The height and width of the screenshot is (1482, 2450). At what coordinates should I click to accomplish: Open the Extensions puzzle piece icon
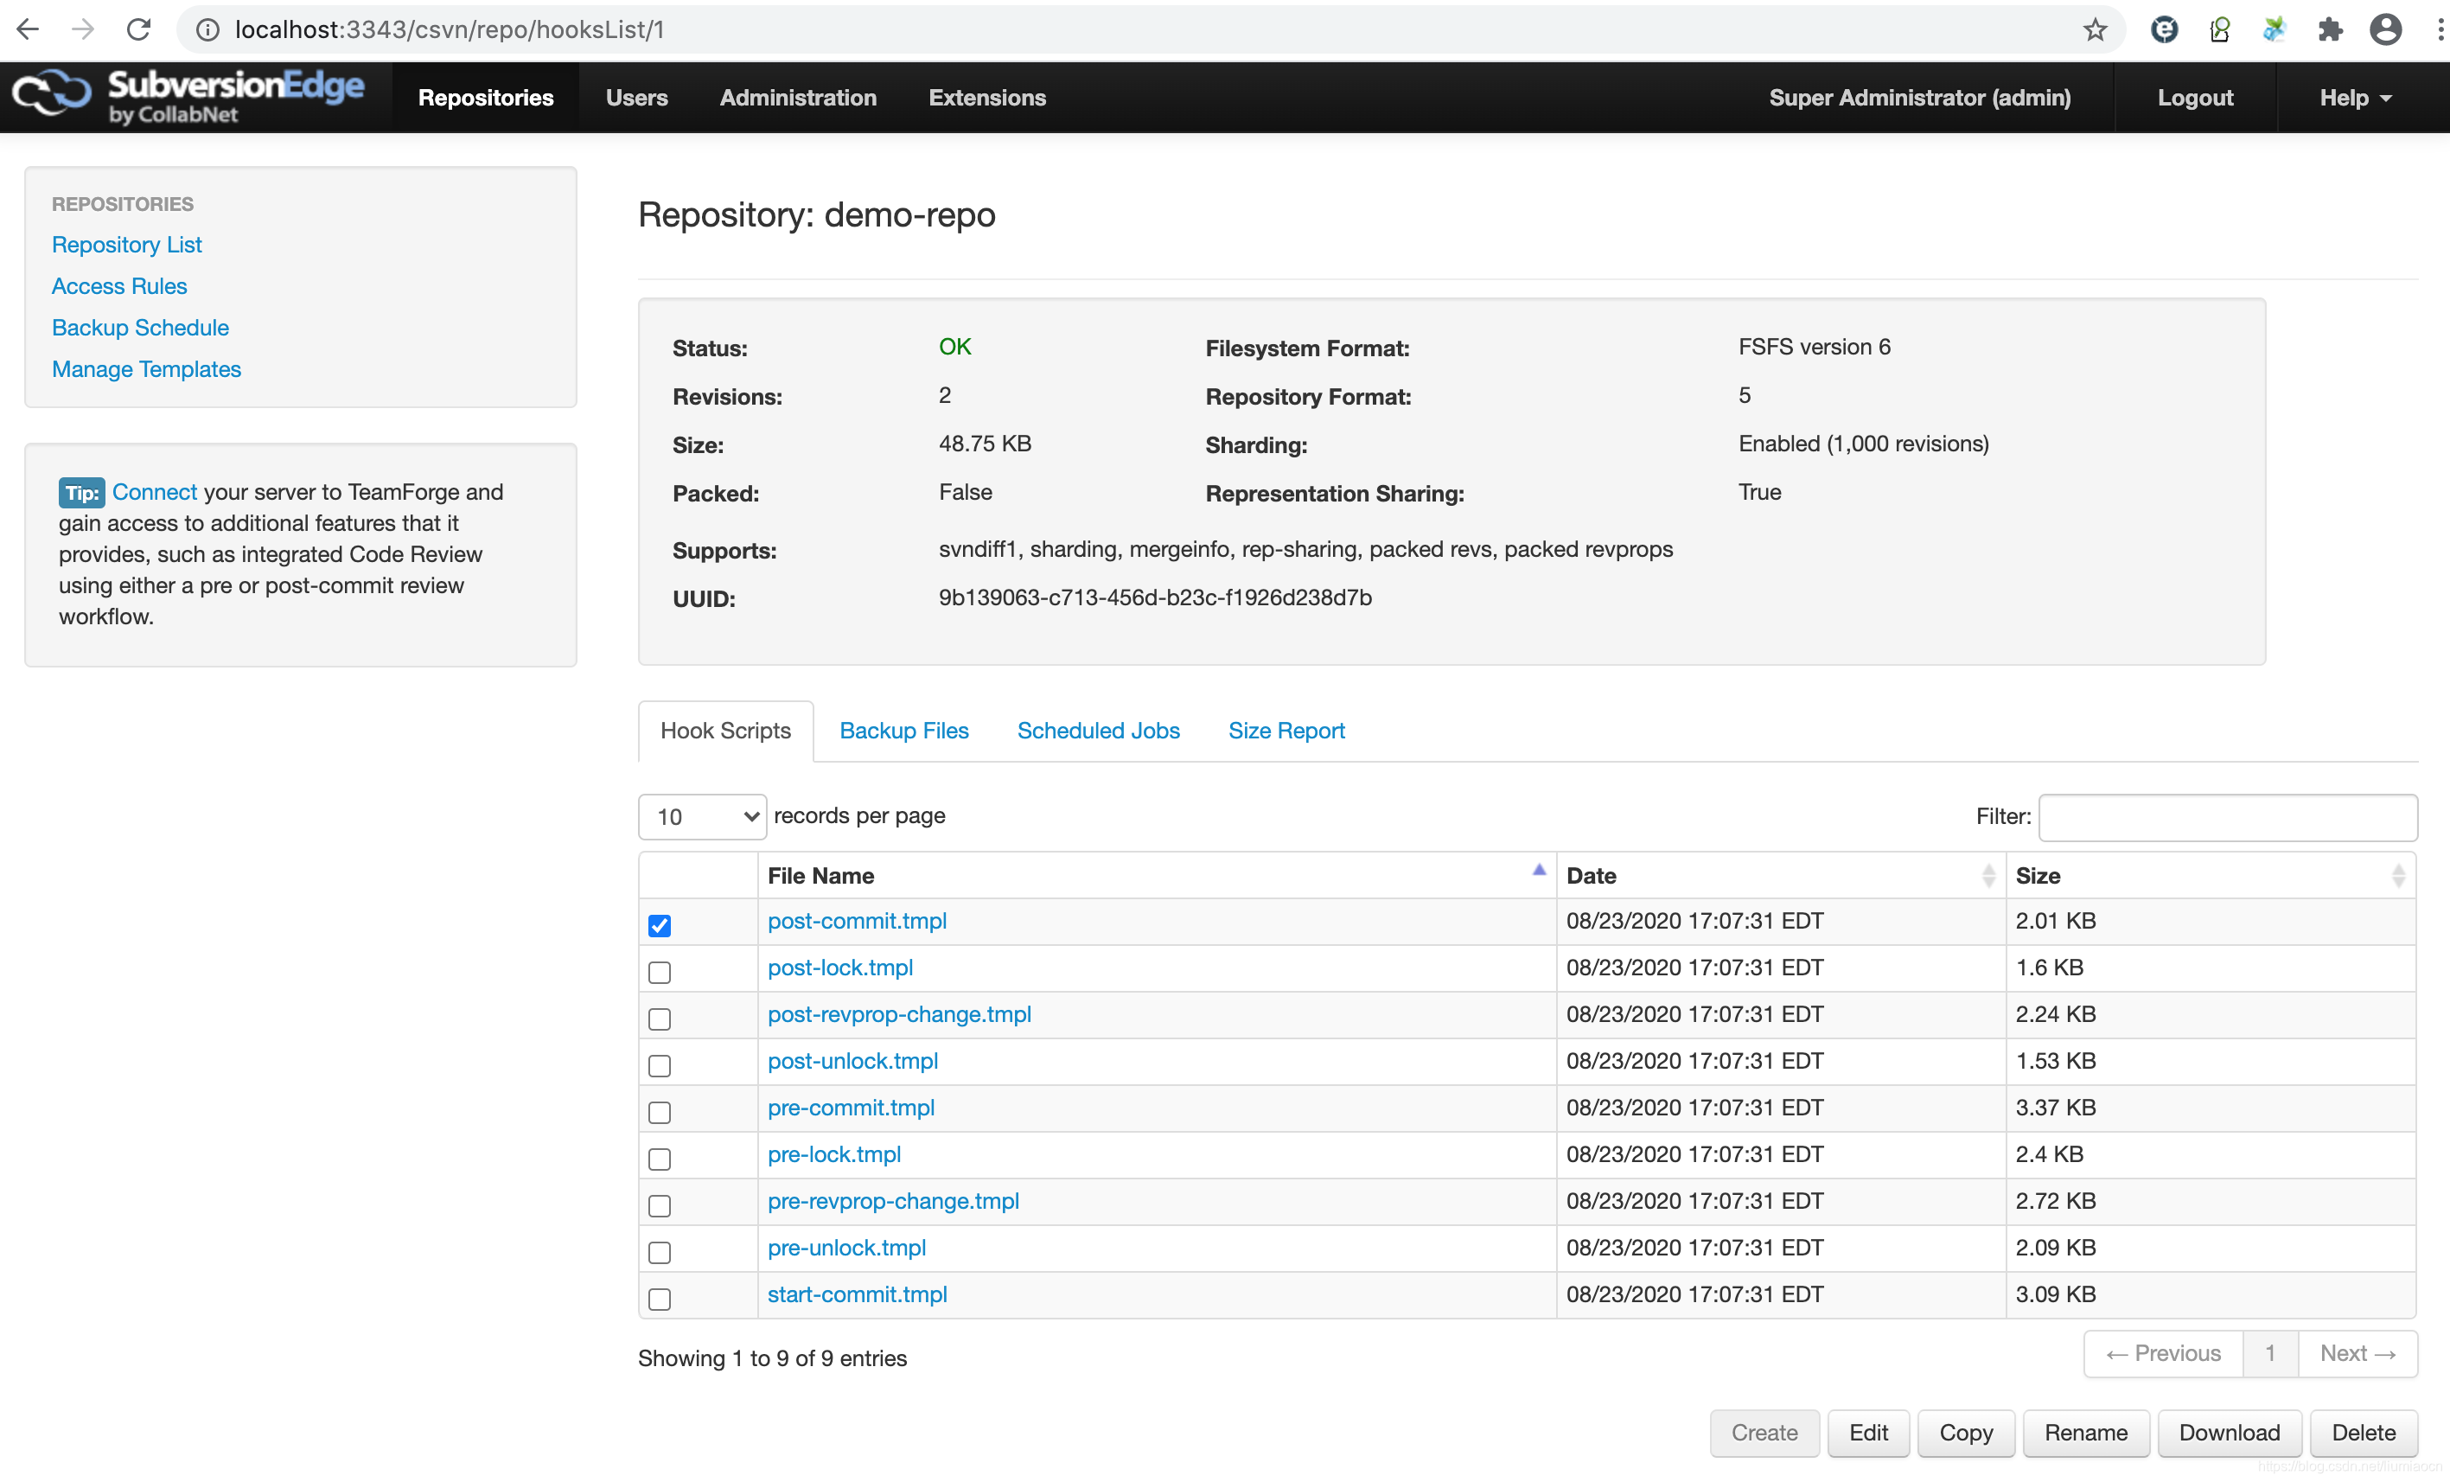pos(2330,30)
